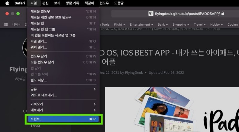
Task: Select 새로운 개인 정보 보호 윈도우
Action: pos(63,17)
